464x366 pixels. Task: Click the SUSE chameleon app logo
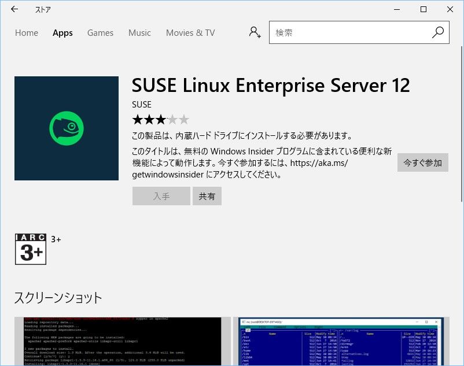[66, 128]
